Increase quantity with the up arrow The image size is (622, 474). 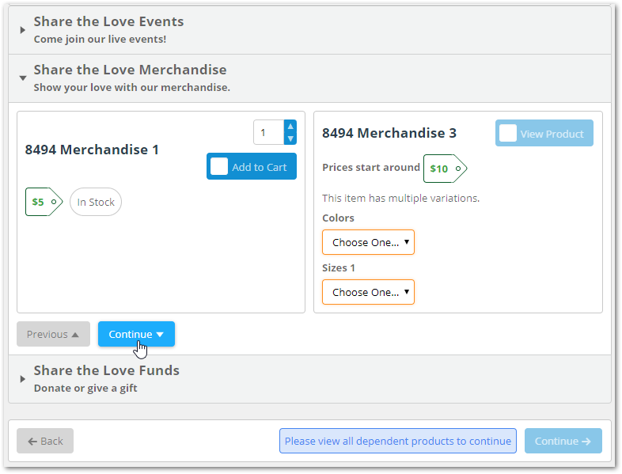tap(290, 126)
